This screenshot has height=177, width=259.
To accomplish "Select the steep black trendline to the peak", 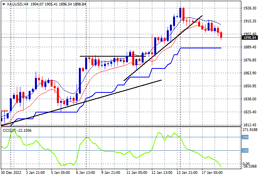I will click(x=163, y=48).
